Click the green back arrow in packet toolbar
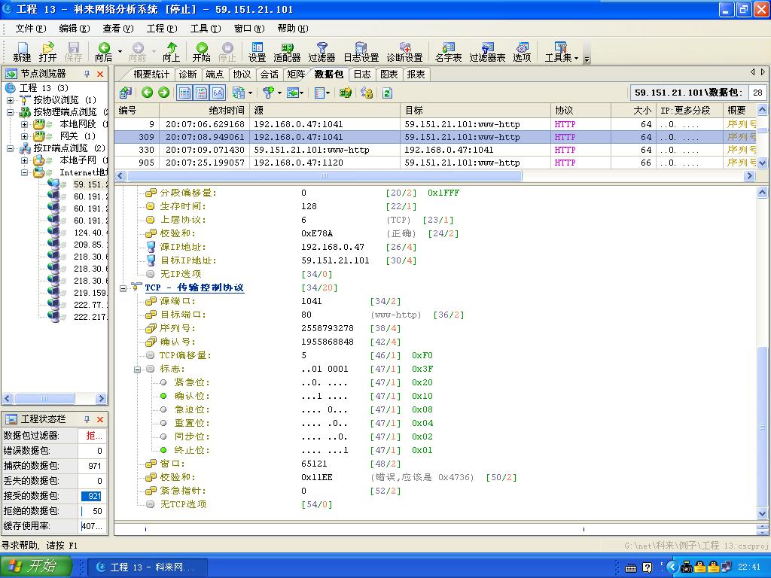Screen dimensions: 771x578 [146, 92]
